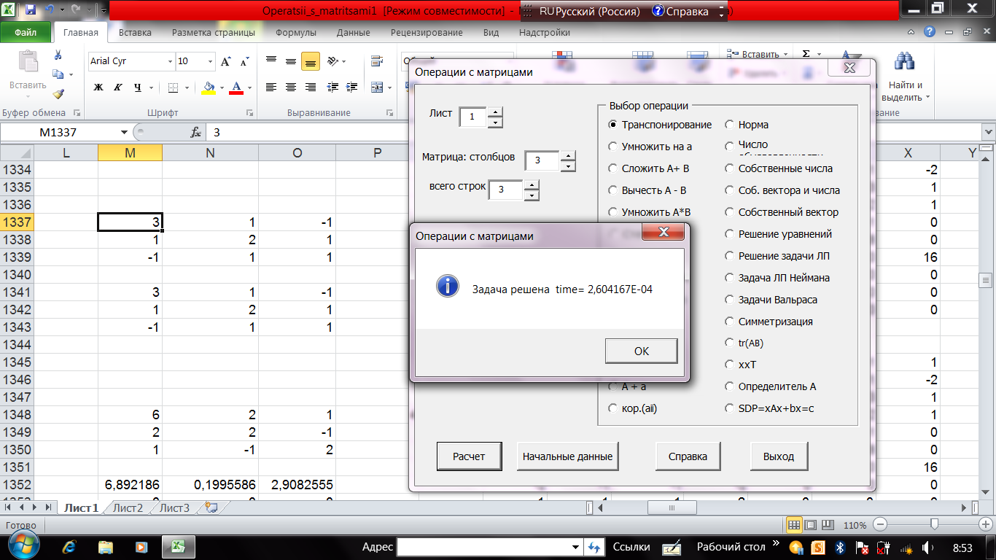Align cell text left
996x560 pixels.
pyautogui.click(x=271, y=87)
